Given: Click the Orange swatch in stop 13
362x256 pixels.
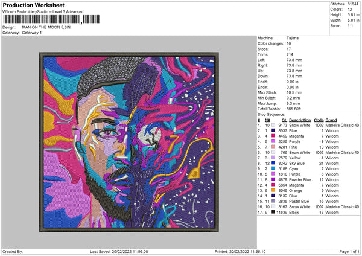Looking at the screenshot, I should point(273,190).
